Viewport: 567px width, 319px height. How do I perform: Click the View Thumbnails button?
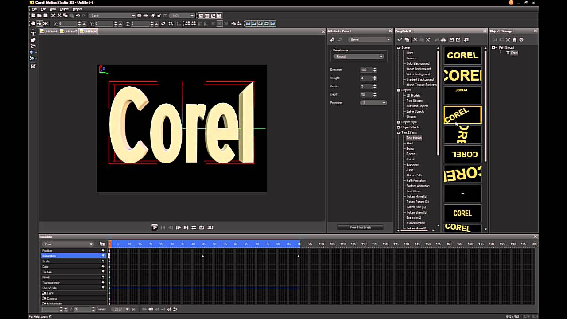[x=360, y=227]
